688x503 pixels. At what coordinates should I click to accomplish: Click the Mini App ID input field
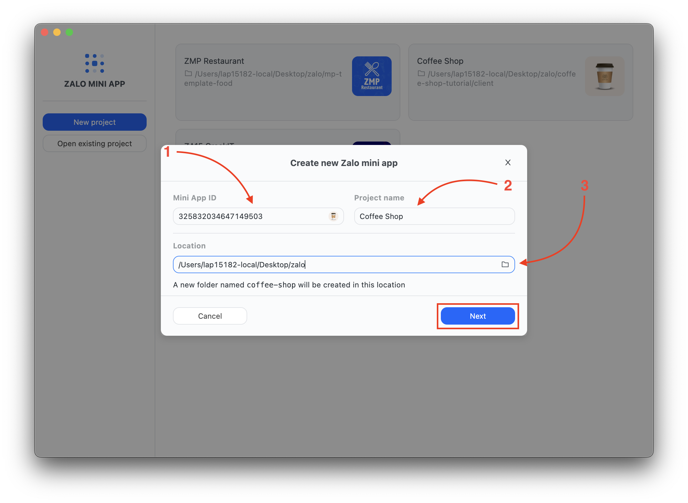[x=258, y=216]
